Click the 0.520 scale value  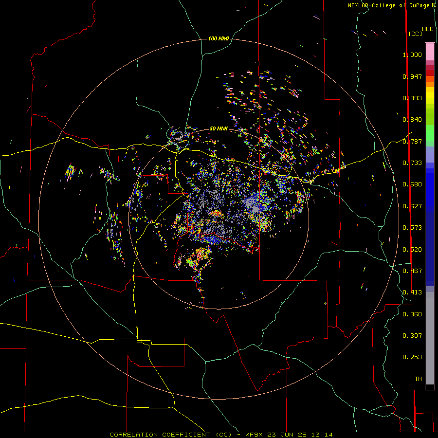412,250
